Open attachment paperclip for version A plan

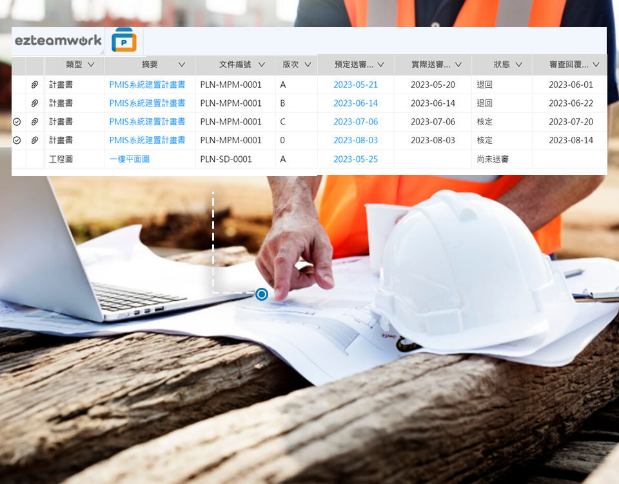pyautogui.click(x=35, y=85)
